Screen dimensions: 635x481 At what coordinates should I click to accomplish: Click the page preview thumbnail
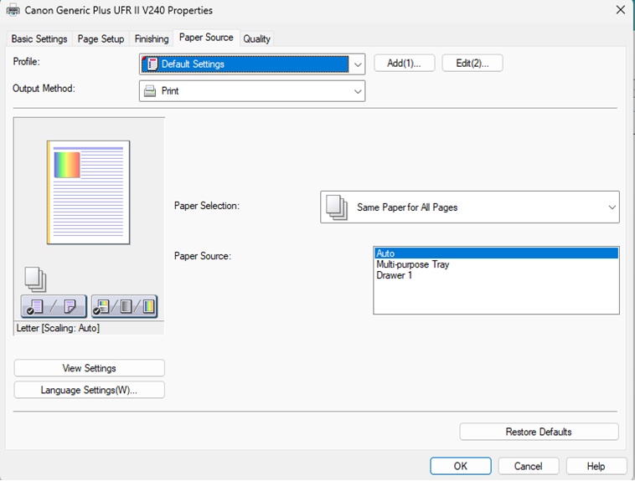(88, 192)
